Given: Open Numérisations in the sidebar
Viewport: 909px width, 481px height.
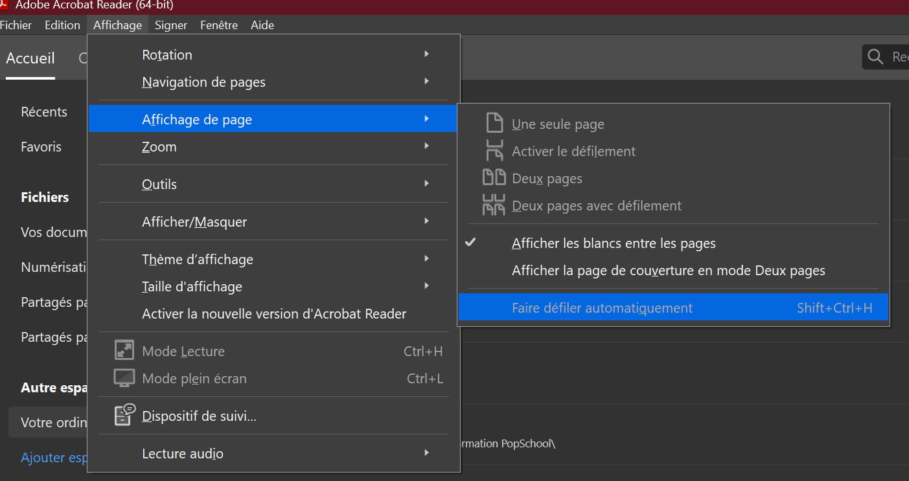Looking at the screenshot, I should point(54,267).
